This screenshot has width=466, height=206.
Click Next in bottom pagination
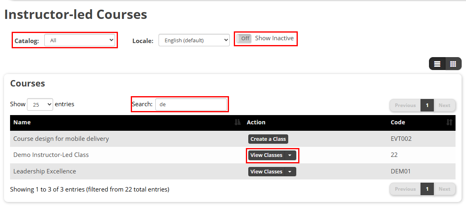(445, 189)
